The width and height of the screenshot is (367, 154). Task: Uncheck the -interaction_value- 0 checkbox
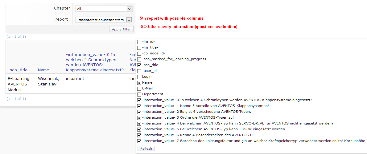coord(139,100)
